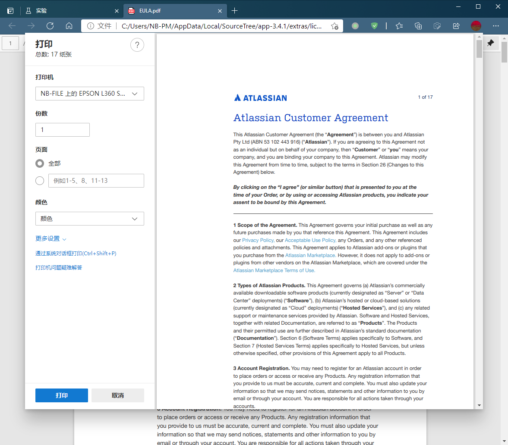Click the Atlassian Customer Agreement heading
This screenshot has width=508, height=445.
coord(311,118)
